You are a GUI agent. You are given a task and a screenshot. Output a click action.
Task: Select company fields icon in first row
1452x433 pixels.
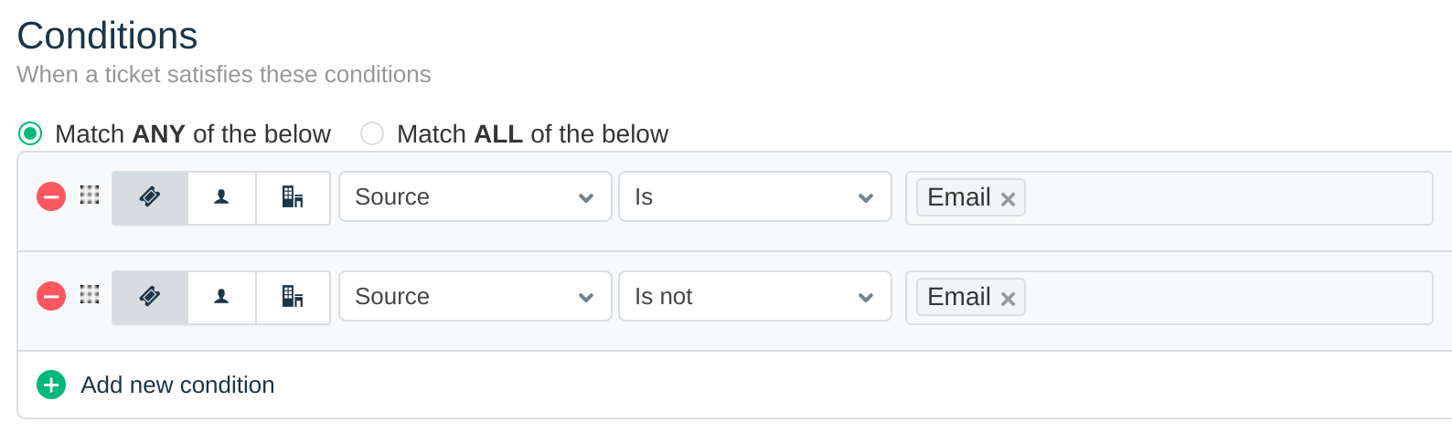click(293, 197)
